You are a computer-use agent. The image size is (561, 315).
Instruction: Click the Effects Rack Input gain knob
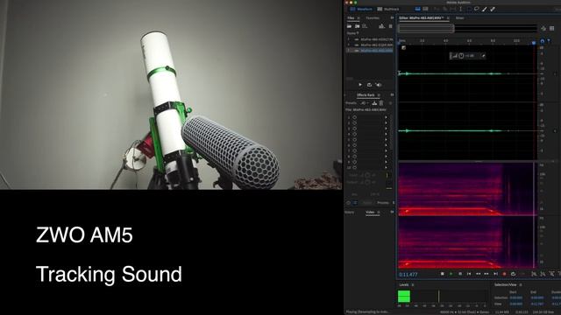point(367,175)
